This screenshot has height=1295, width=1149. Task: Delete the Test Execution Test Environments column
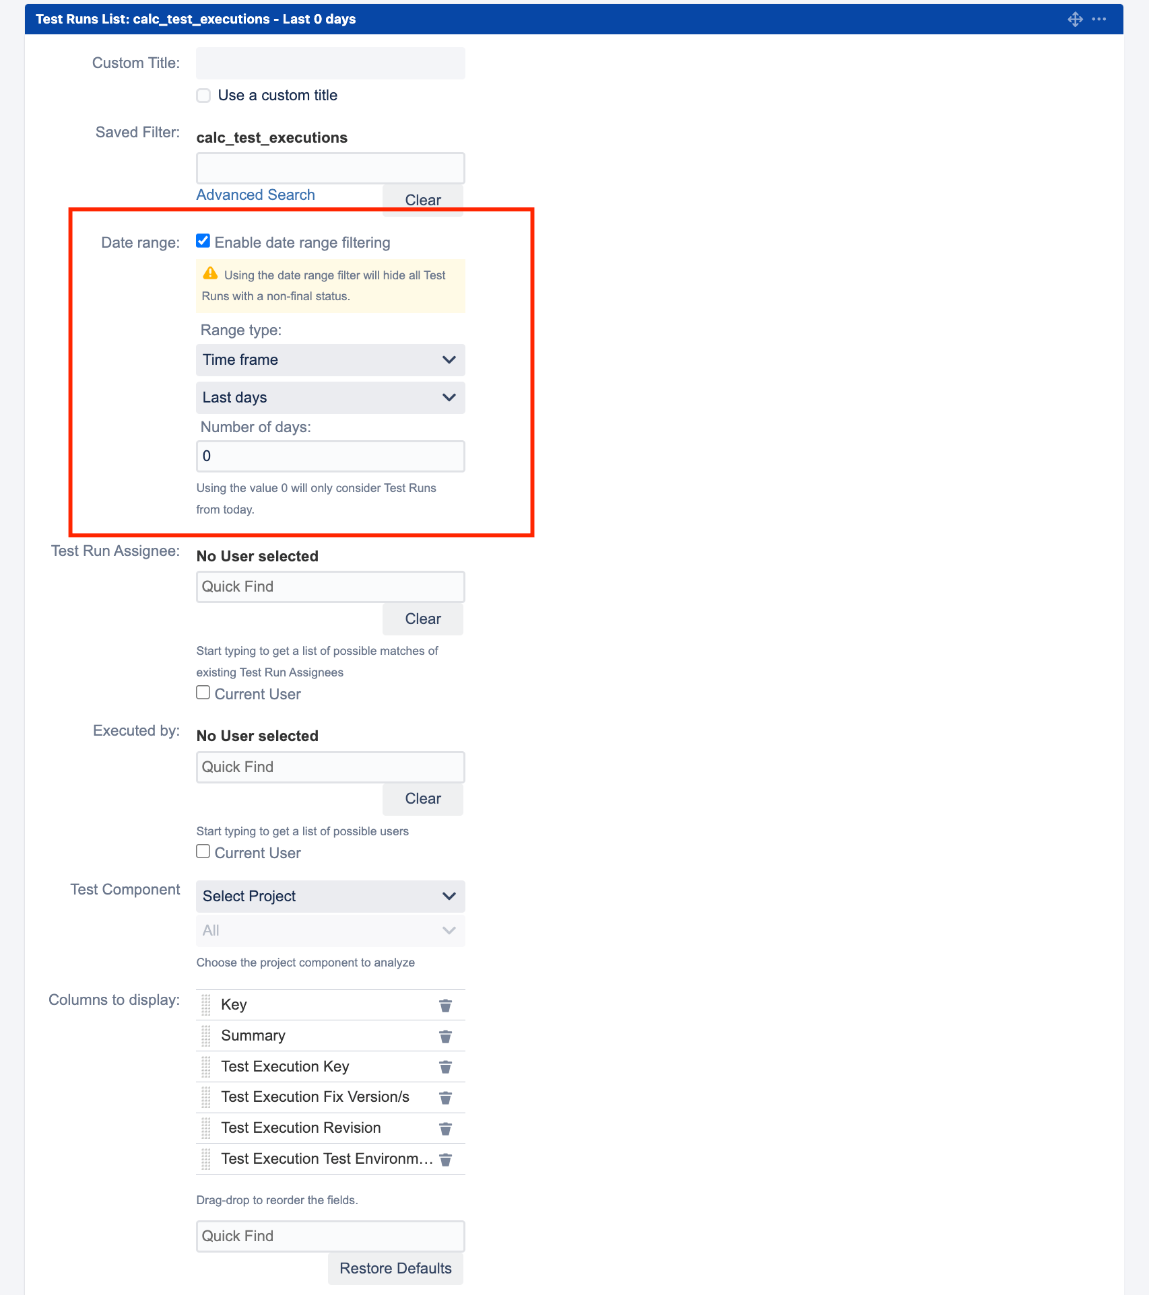[445, 1159]
